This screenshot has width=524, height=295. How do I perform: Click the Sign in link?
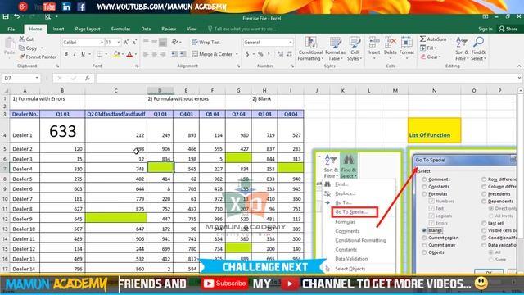486,29
